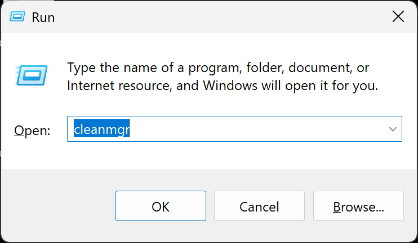The width and height of the screenshot is (418, 243).
Task: Click blank gray area left of OK button
Action: click(x=56, y=206)
